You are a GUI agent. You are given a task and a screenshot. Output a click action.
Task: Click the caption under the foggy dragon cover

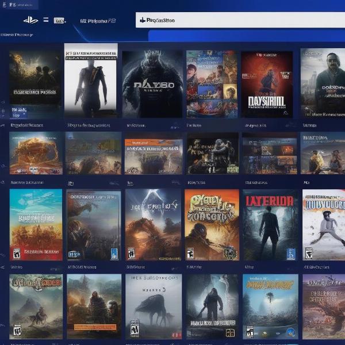point(82,267)
